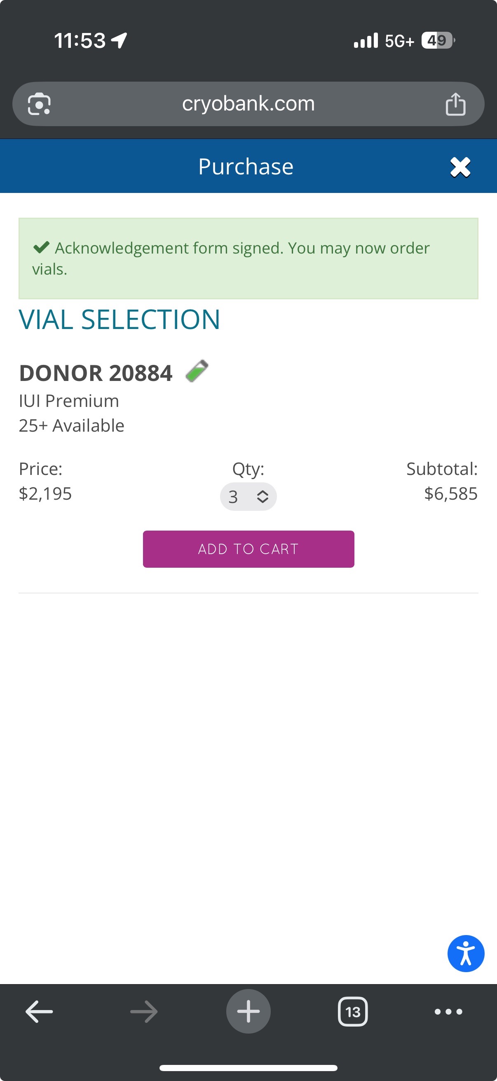497x1081 pixels.
Task: Tap the acknowledgement form signed banner
Action: coord(248,258)
